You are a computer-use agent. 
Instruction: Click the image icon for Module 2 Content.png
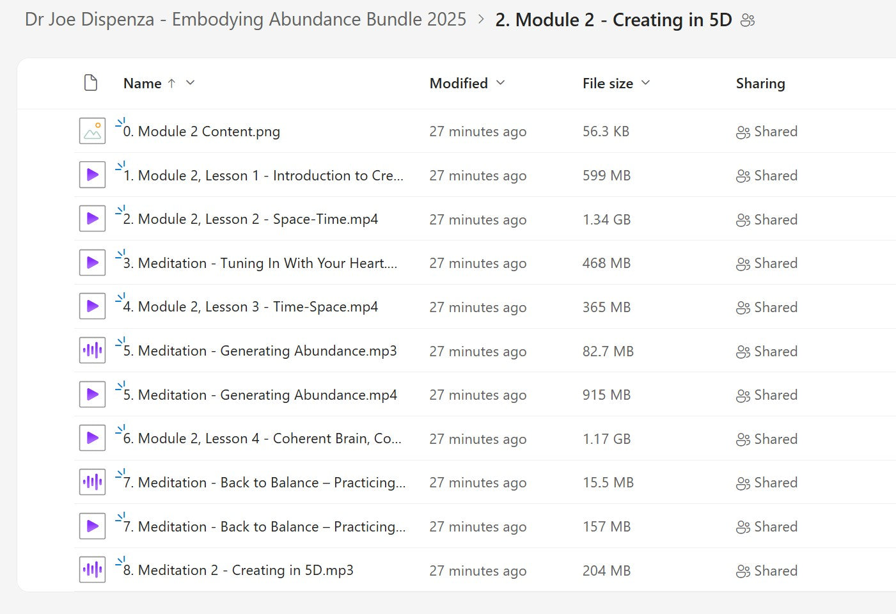coord(92,131)
